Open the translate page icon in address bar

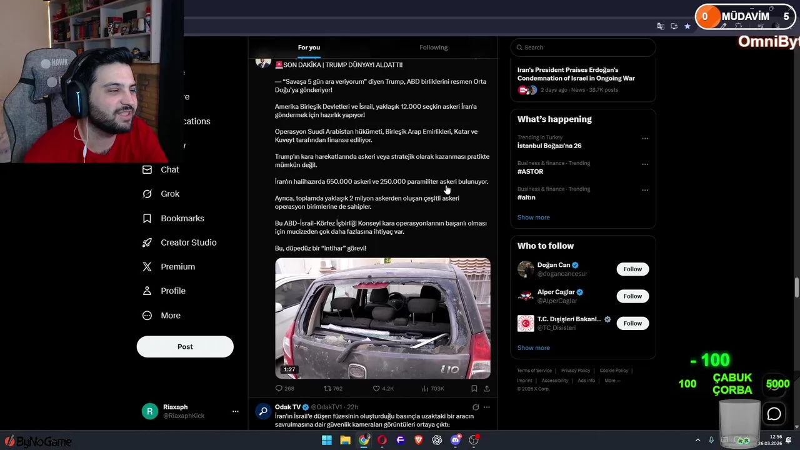[x=661, y=26]
